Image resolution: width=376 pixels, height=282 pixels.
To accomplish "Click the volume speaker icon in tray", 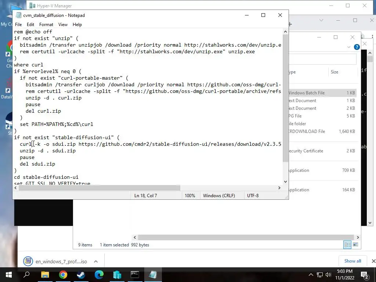I will pos(328,275).
